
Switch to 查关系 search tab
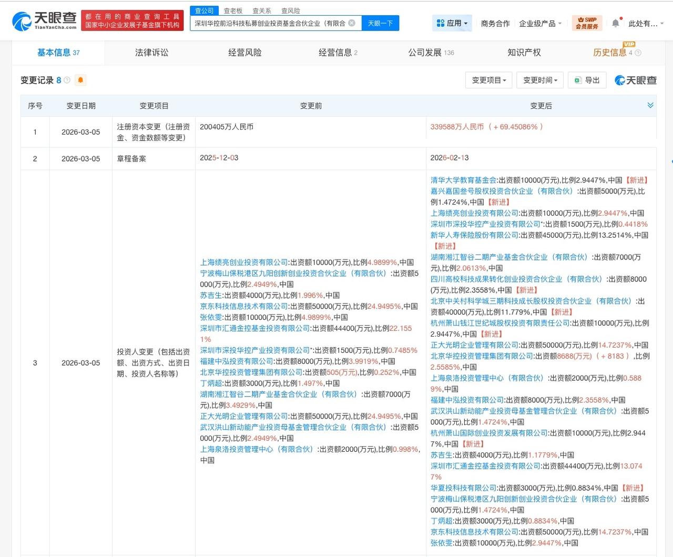tap(262, 11)
